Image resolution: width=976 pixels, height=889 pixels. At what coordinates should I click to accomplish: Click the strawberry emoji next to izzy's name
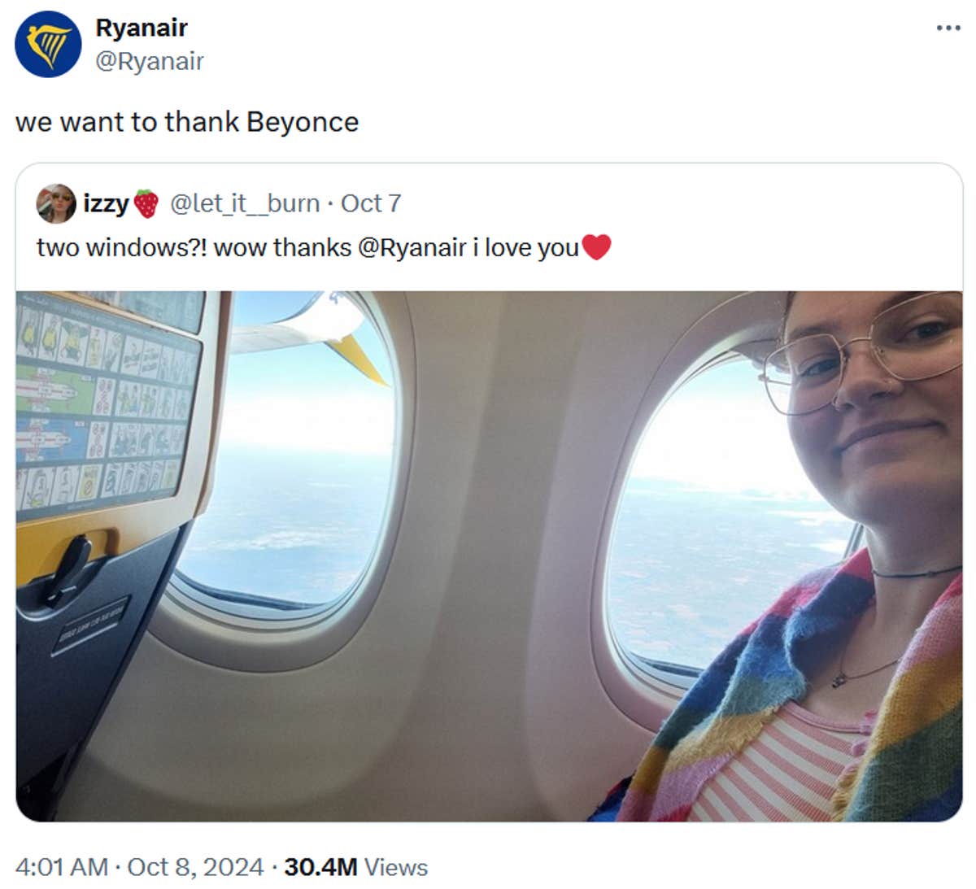[x=146, y=203]
